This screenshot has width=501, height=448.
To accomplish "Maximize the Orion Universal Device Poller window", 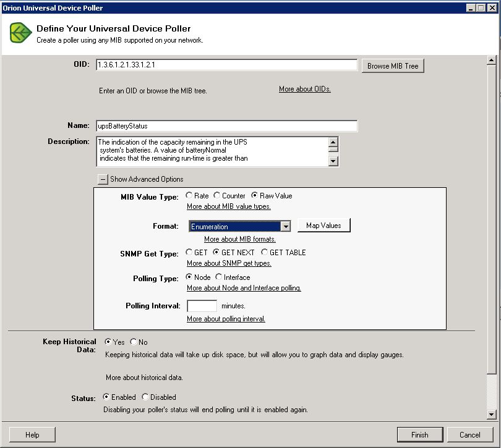I will (481, 8).
